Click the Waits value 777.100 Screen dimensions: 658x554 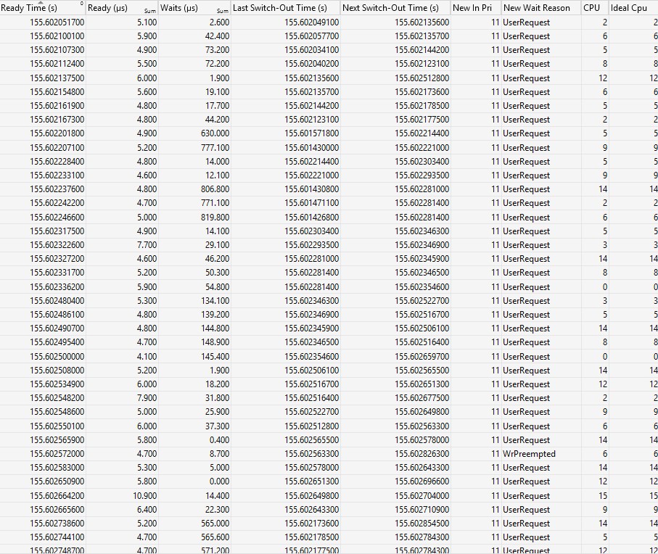coord(215,148)
